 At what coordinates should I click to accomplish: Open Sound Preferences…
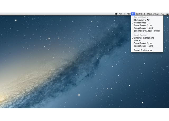click(x=147, y=50)
